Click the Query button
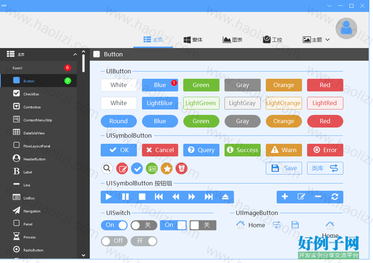 [x=201, y=150]
